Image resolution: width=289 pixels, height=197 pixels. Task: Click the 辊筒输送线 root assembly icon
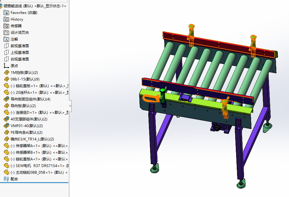[1, 6]
